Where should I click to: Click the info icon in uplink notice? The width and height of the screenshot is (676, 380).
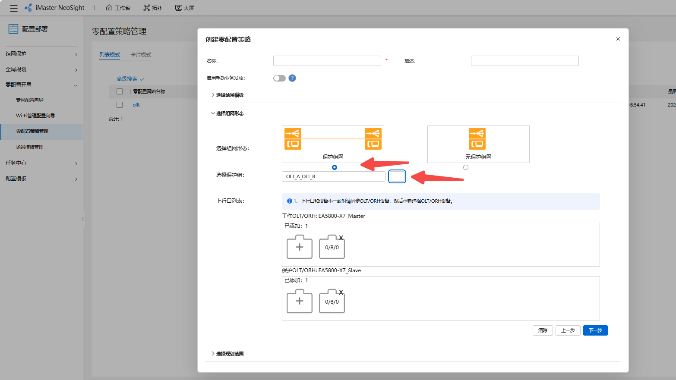[290, 201]
